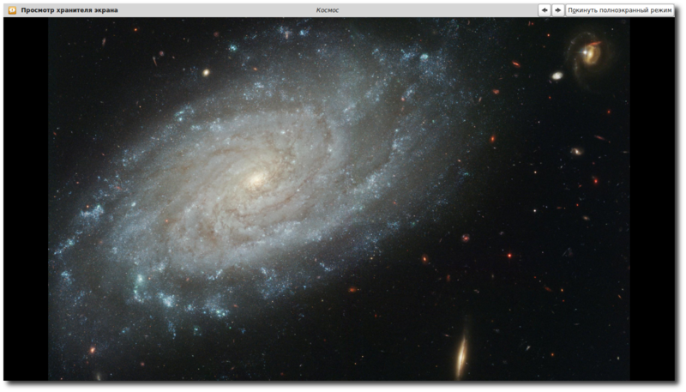This screenshot has height=392, width=686.
Task: Click the 'Космос' screensaver name label
Action: (328, 10)
